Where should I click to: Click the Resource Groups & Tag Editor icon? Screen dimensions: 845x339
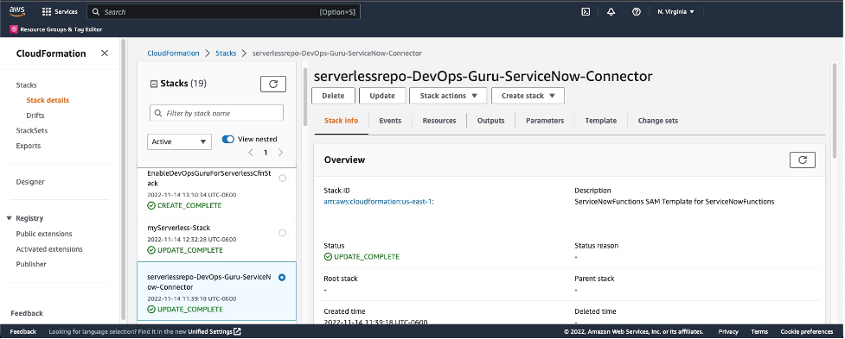pyautogui.click(x=14, y=29)
